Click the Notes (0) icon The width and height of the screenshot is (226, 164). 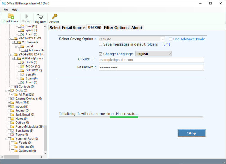click(x=13, y=119)
